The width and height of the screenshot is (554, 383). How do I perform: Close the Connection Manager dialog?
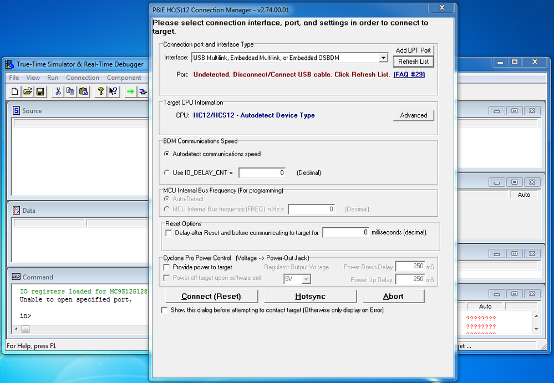(x=441, y=7)
